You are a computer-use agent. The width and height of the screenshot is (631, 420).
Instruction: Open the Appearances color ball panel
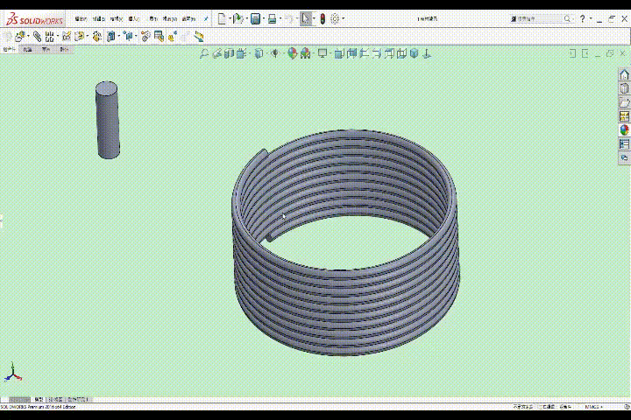coord(624,129)
